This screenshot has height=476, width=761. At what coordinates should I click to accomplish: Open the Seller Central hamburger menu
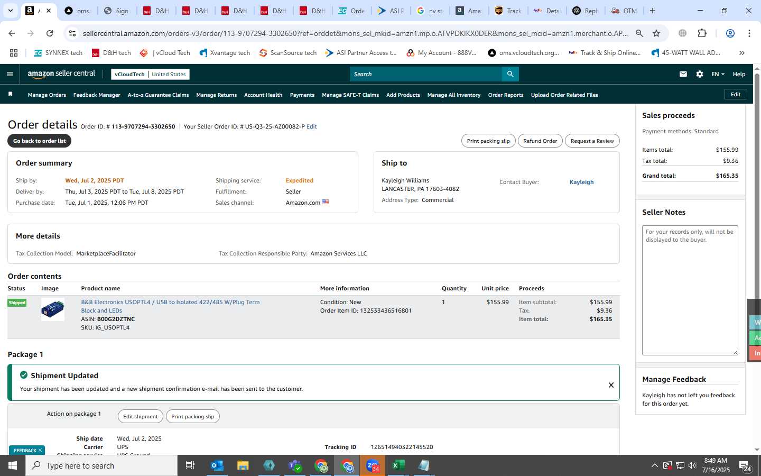point(10,74)
